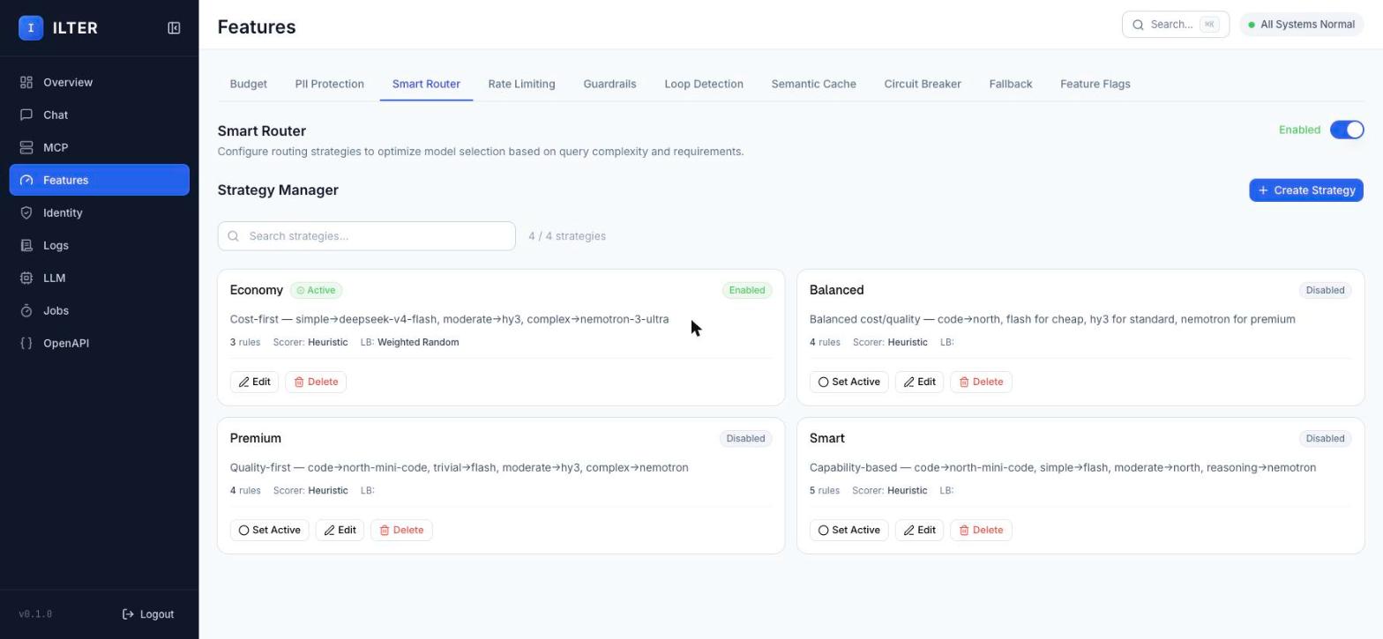Viewport: 1383px width, 639px height.
Task: Open the OpenAPI section
Action: [x=99, y=343]
